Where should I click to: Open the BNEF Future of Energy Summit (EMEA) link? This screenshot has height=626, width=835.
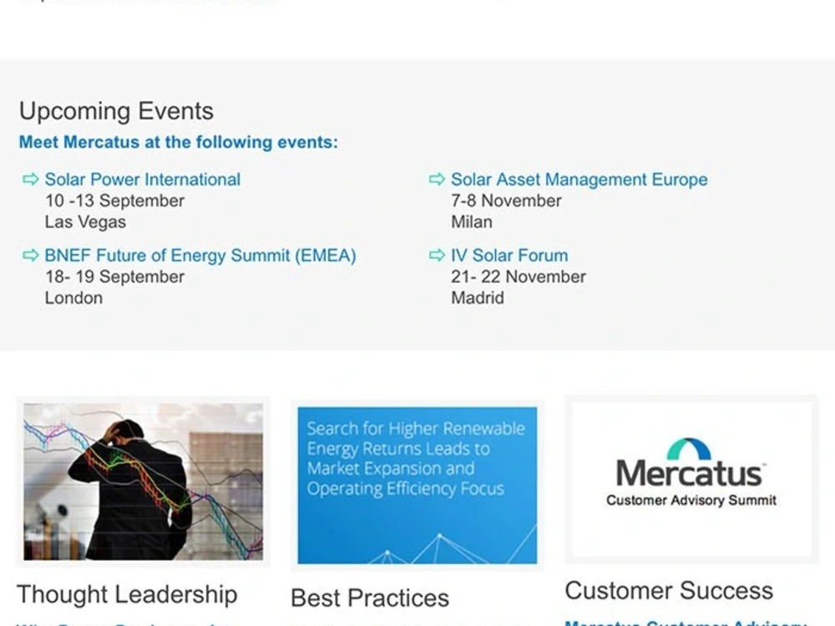coord(200,255)
